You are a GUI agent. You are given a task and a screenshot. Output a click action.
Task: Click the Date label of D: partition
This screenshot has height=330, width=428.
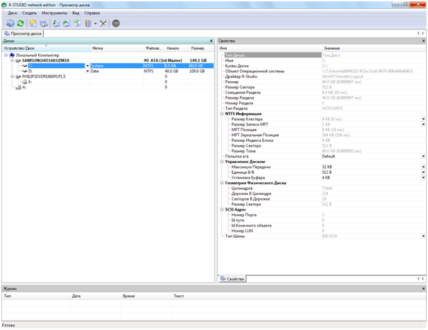tap(95, 72)
